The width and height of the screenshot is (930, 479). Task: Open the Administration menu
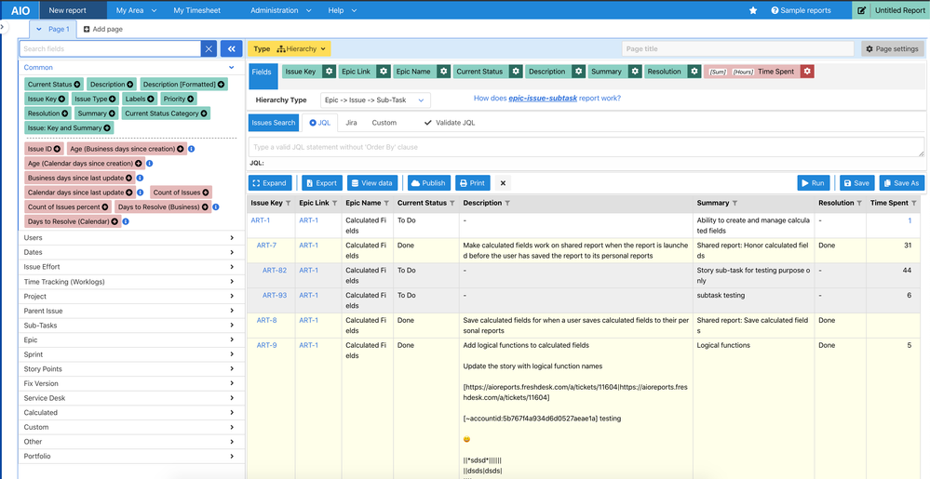tap(280, 10)
